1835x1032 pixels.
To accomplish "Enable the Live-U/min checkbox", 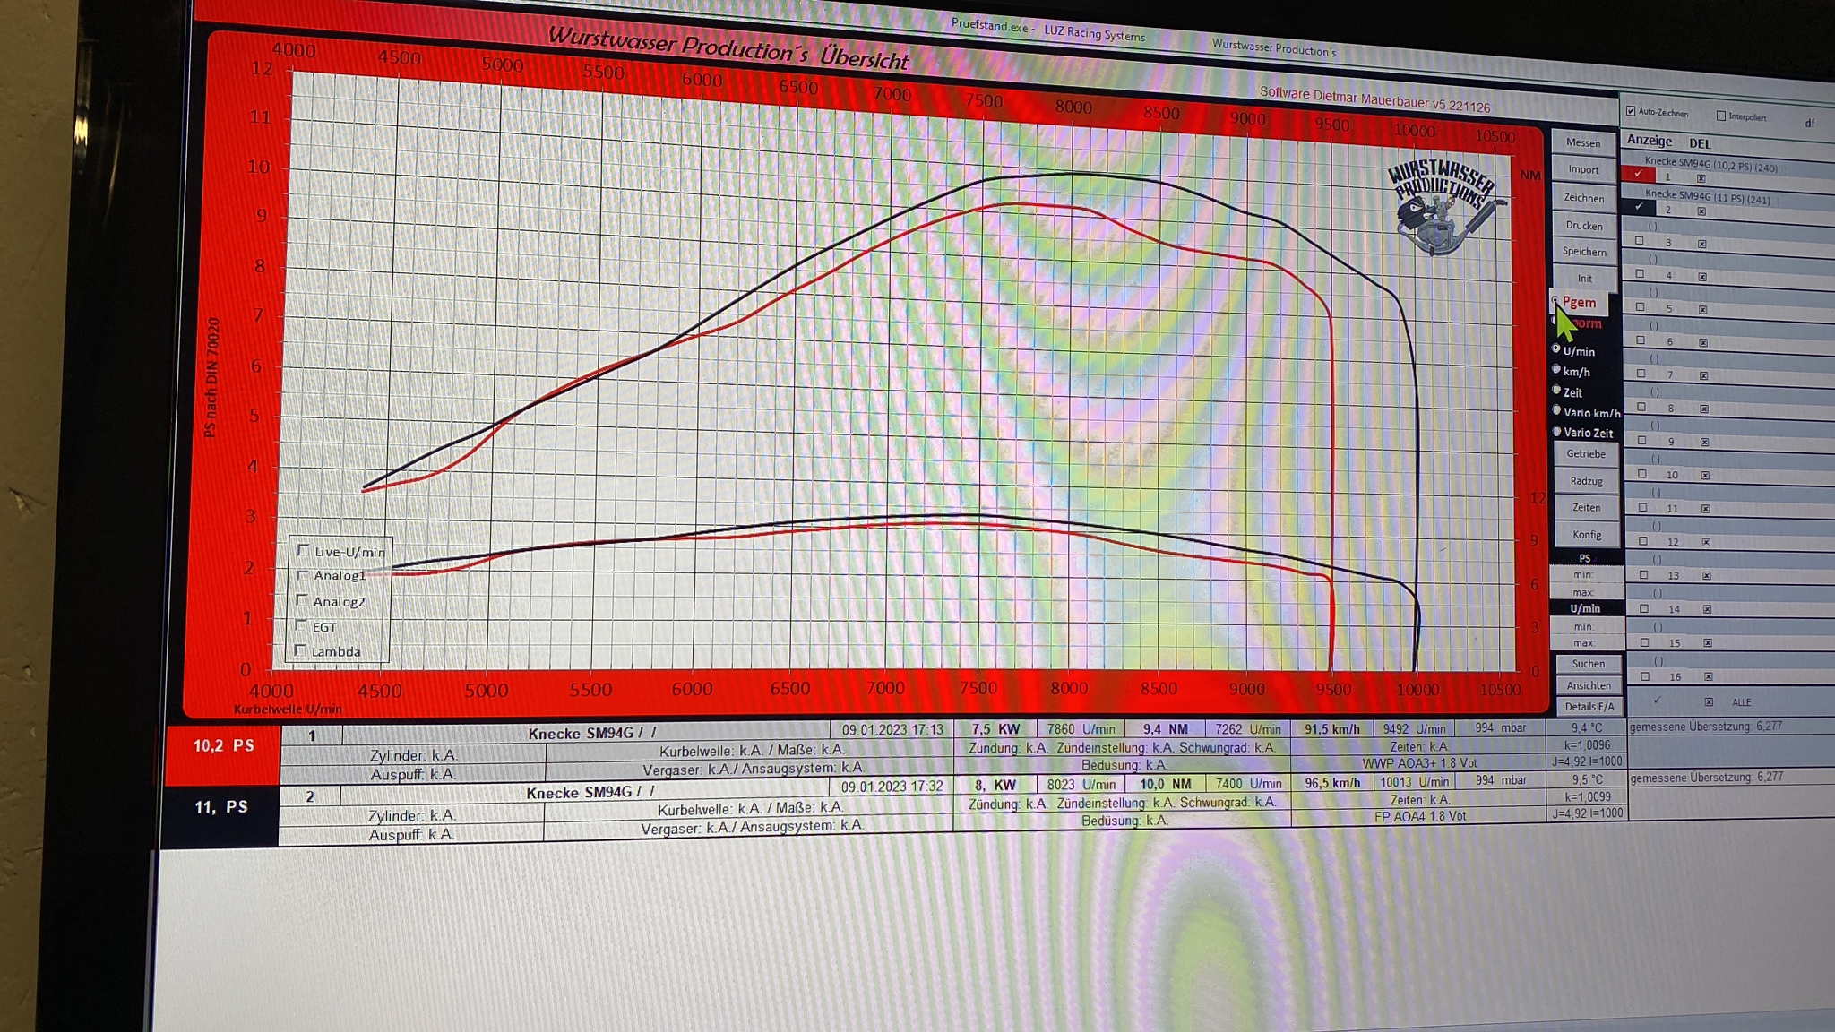I will [x=303, y=550].
